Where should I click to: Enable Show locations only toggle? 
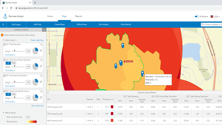(x=28, y=117)
